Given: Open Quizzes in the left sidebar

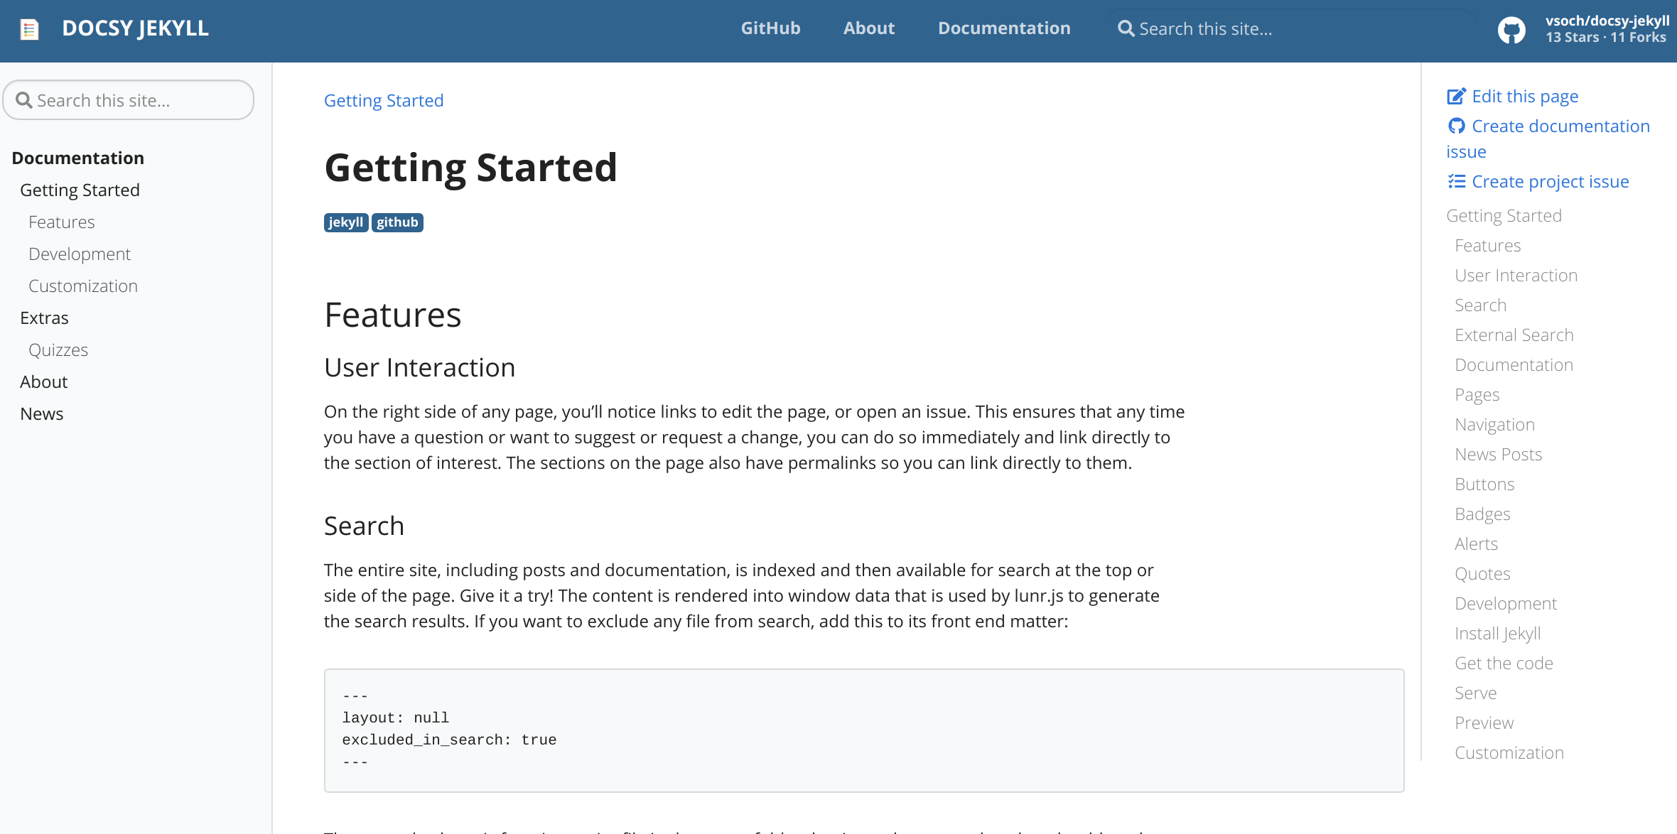Looking at the screenshot, I should click(x=58, y=350).
